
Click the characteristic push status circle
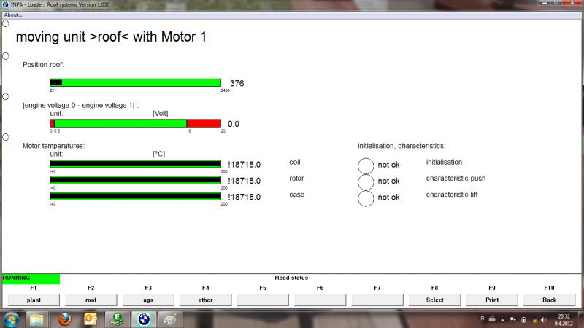tap(366, 181)
